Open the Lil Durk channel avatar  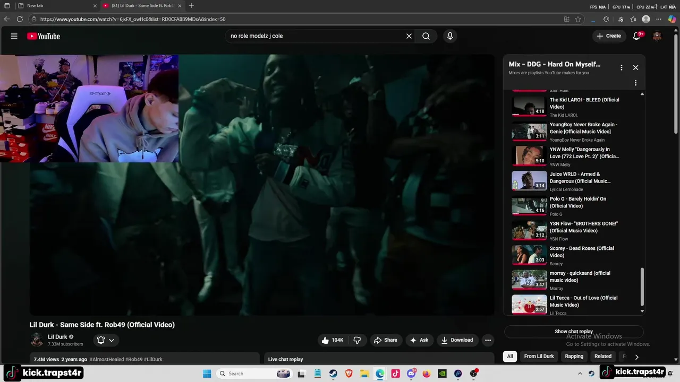[x=37, y=340]
